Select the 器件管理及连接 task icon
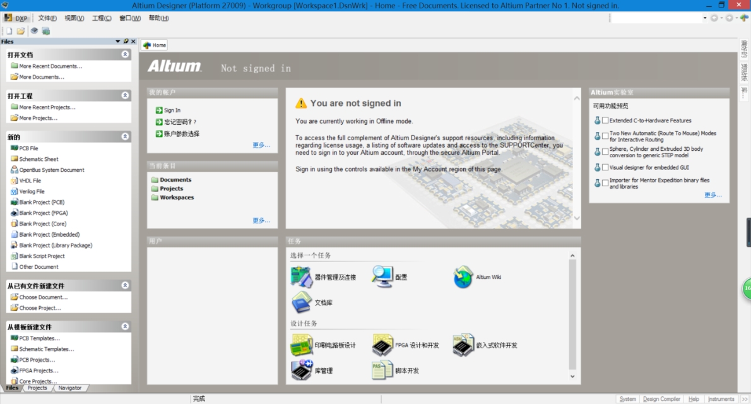The height and width of the screenshot is (404, 751). pos(300,277)
